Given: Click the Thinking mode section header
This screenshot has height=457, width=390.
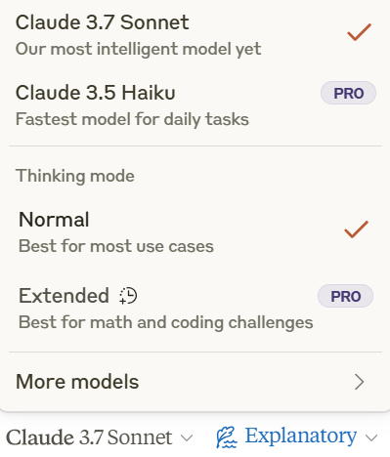Looking at the screenshot, I should coord(75,176).
